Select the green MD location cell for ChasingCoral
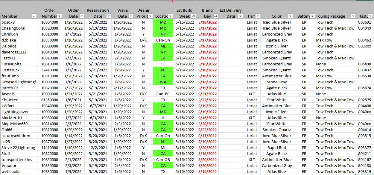This screenshot has height=175, width=374. (163, 28)
